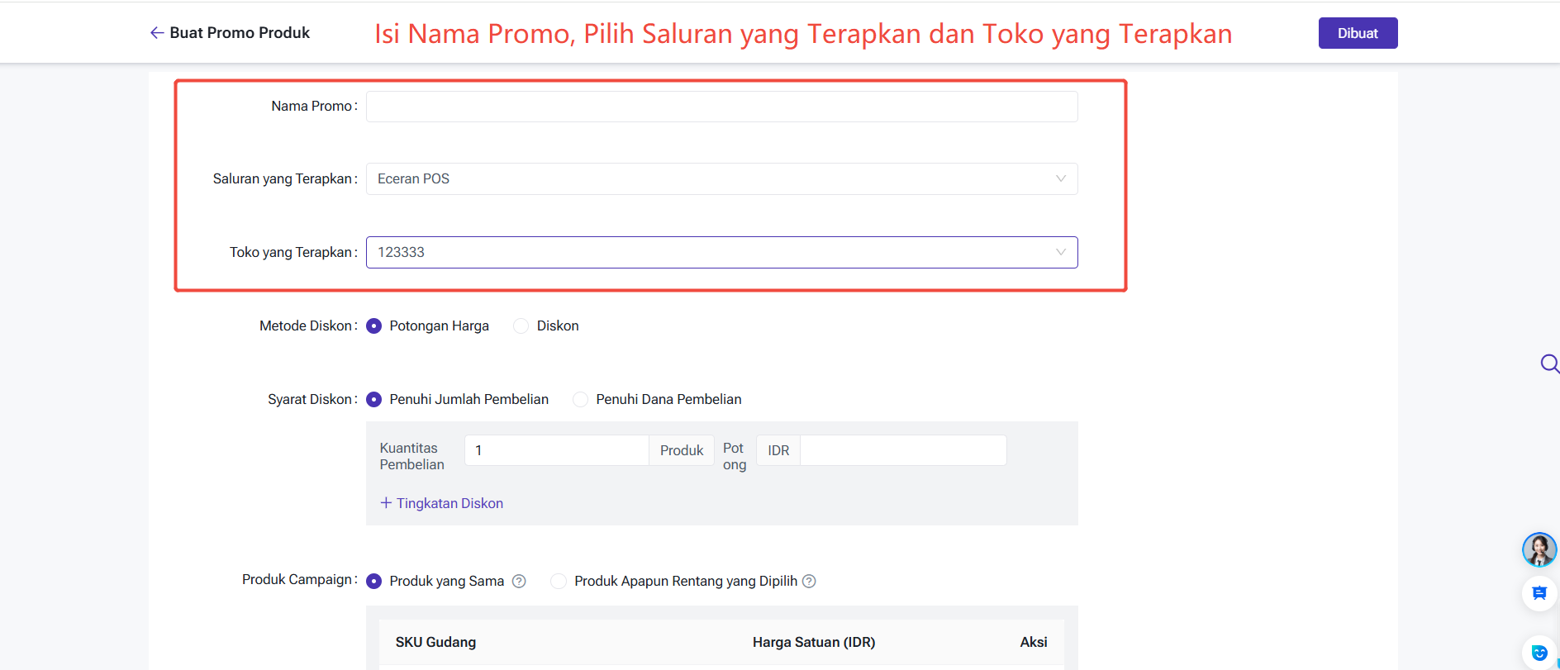Select the Potongan Harga radio button

[x=374, y=326]
